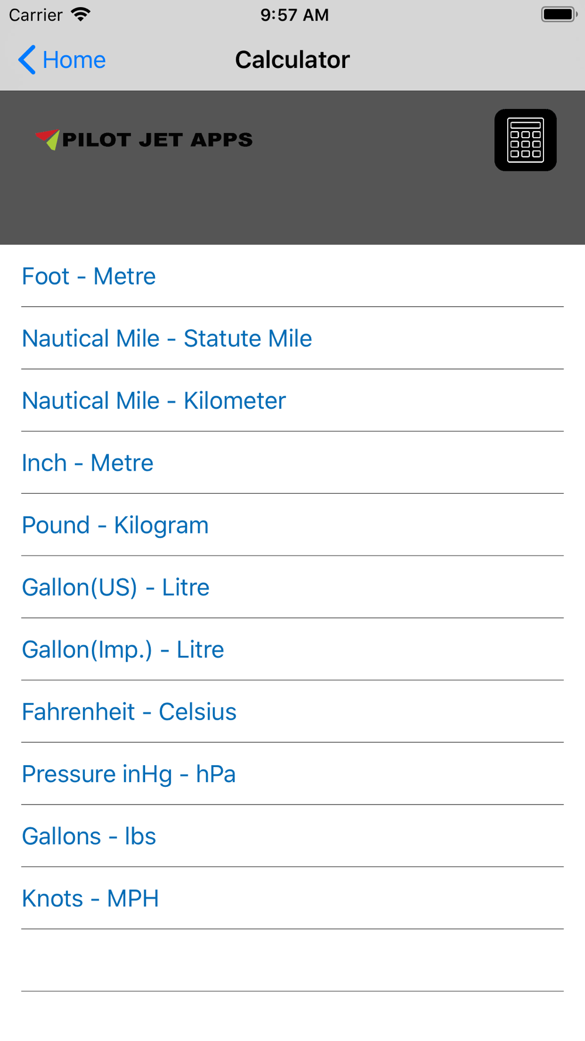This screenshot has height=1041, width=585.
Task: Check the battery icon in the status bar
Action: click(559, 14)
